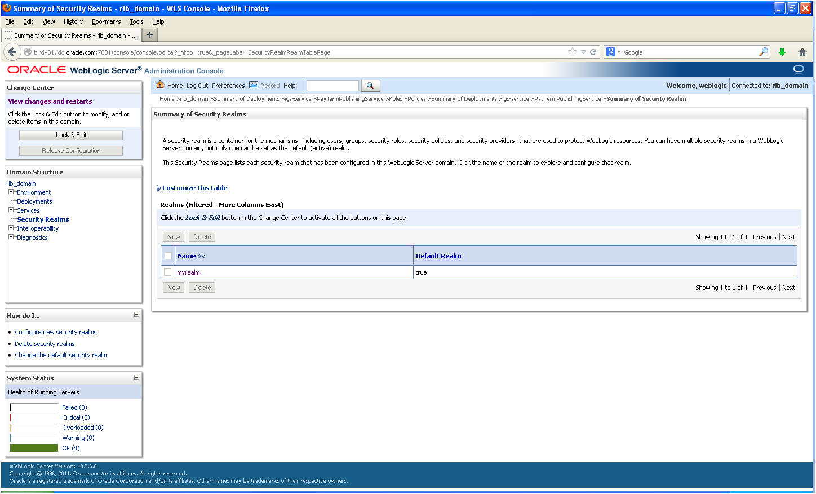Run console search with magnifier button
816x494 pixels.
(x=370, y=86)
